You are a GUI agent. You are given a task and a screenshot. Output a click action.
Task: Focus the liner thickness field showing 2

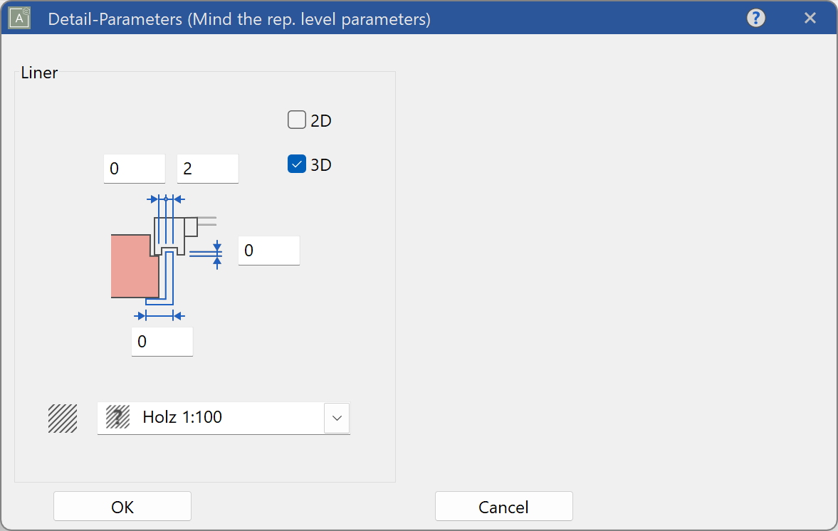pyautogui.click(x=207, y=169)
